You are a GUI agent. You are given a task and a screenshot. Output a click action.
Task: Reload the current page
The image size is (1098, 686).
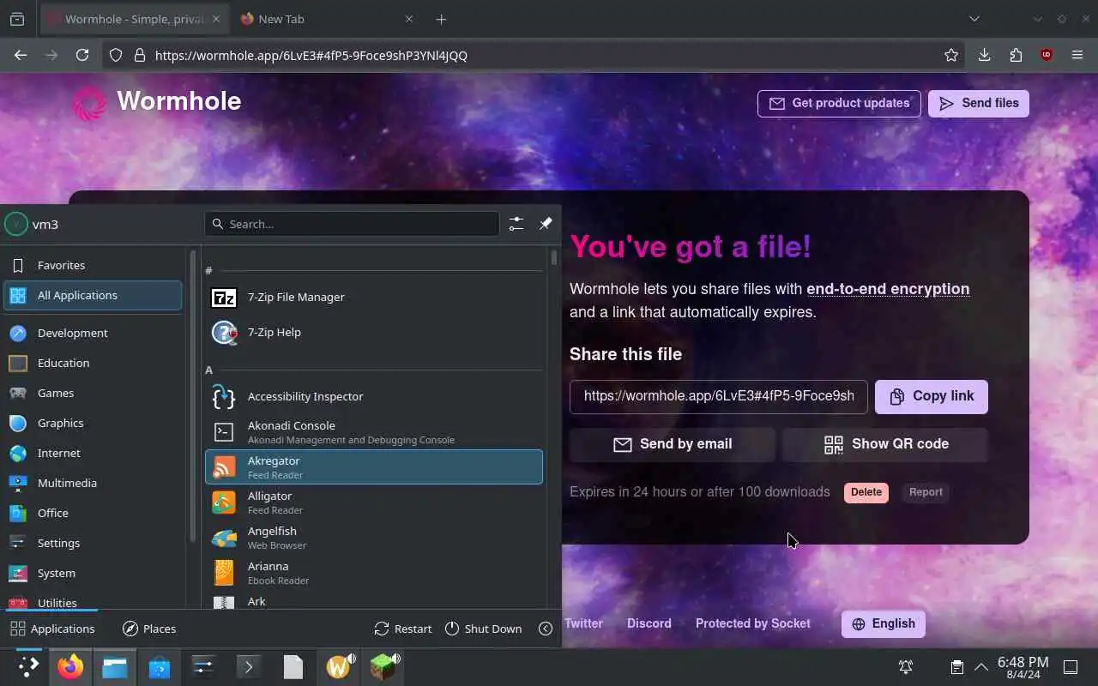pos(82,55)
